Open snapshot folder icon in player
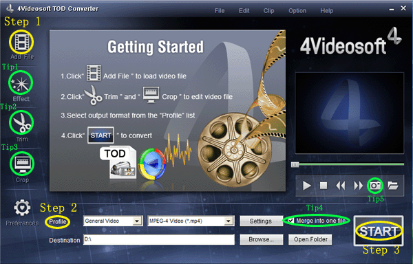 click(x=393, y=186)
